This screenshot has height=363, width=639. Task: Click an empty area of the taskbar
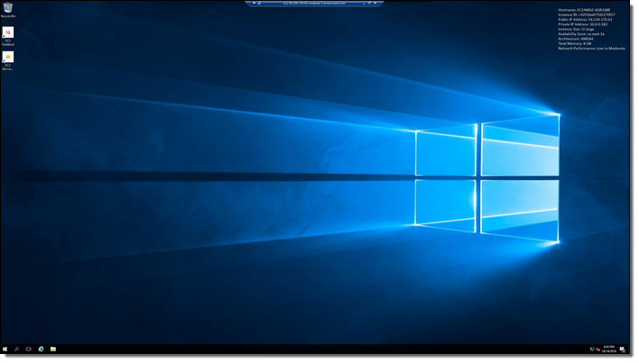point(316,349)
